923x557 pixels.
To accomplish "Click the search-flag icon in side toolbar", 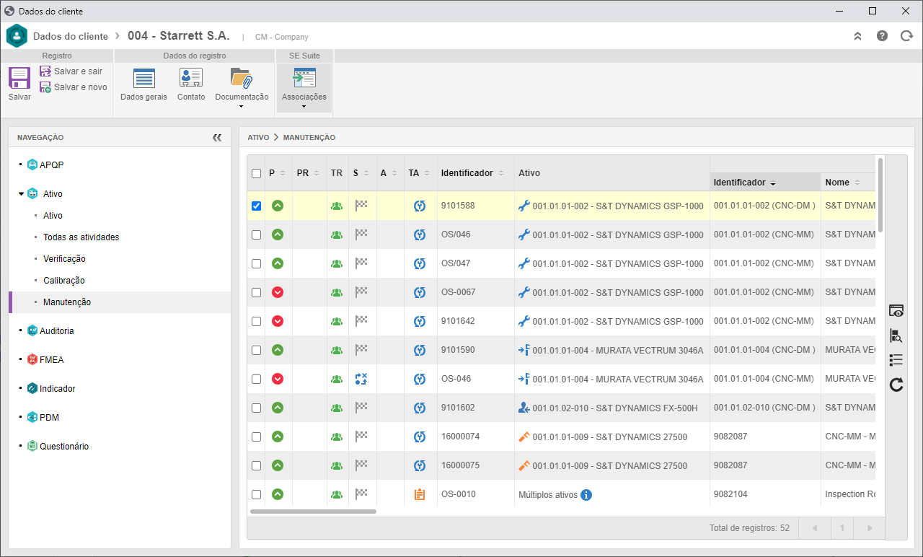I will point(896,335).
